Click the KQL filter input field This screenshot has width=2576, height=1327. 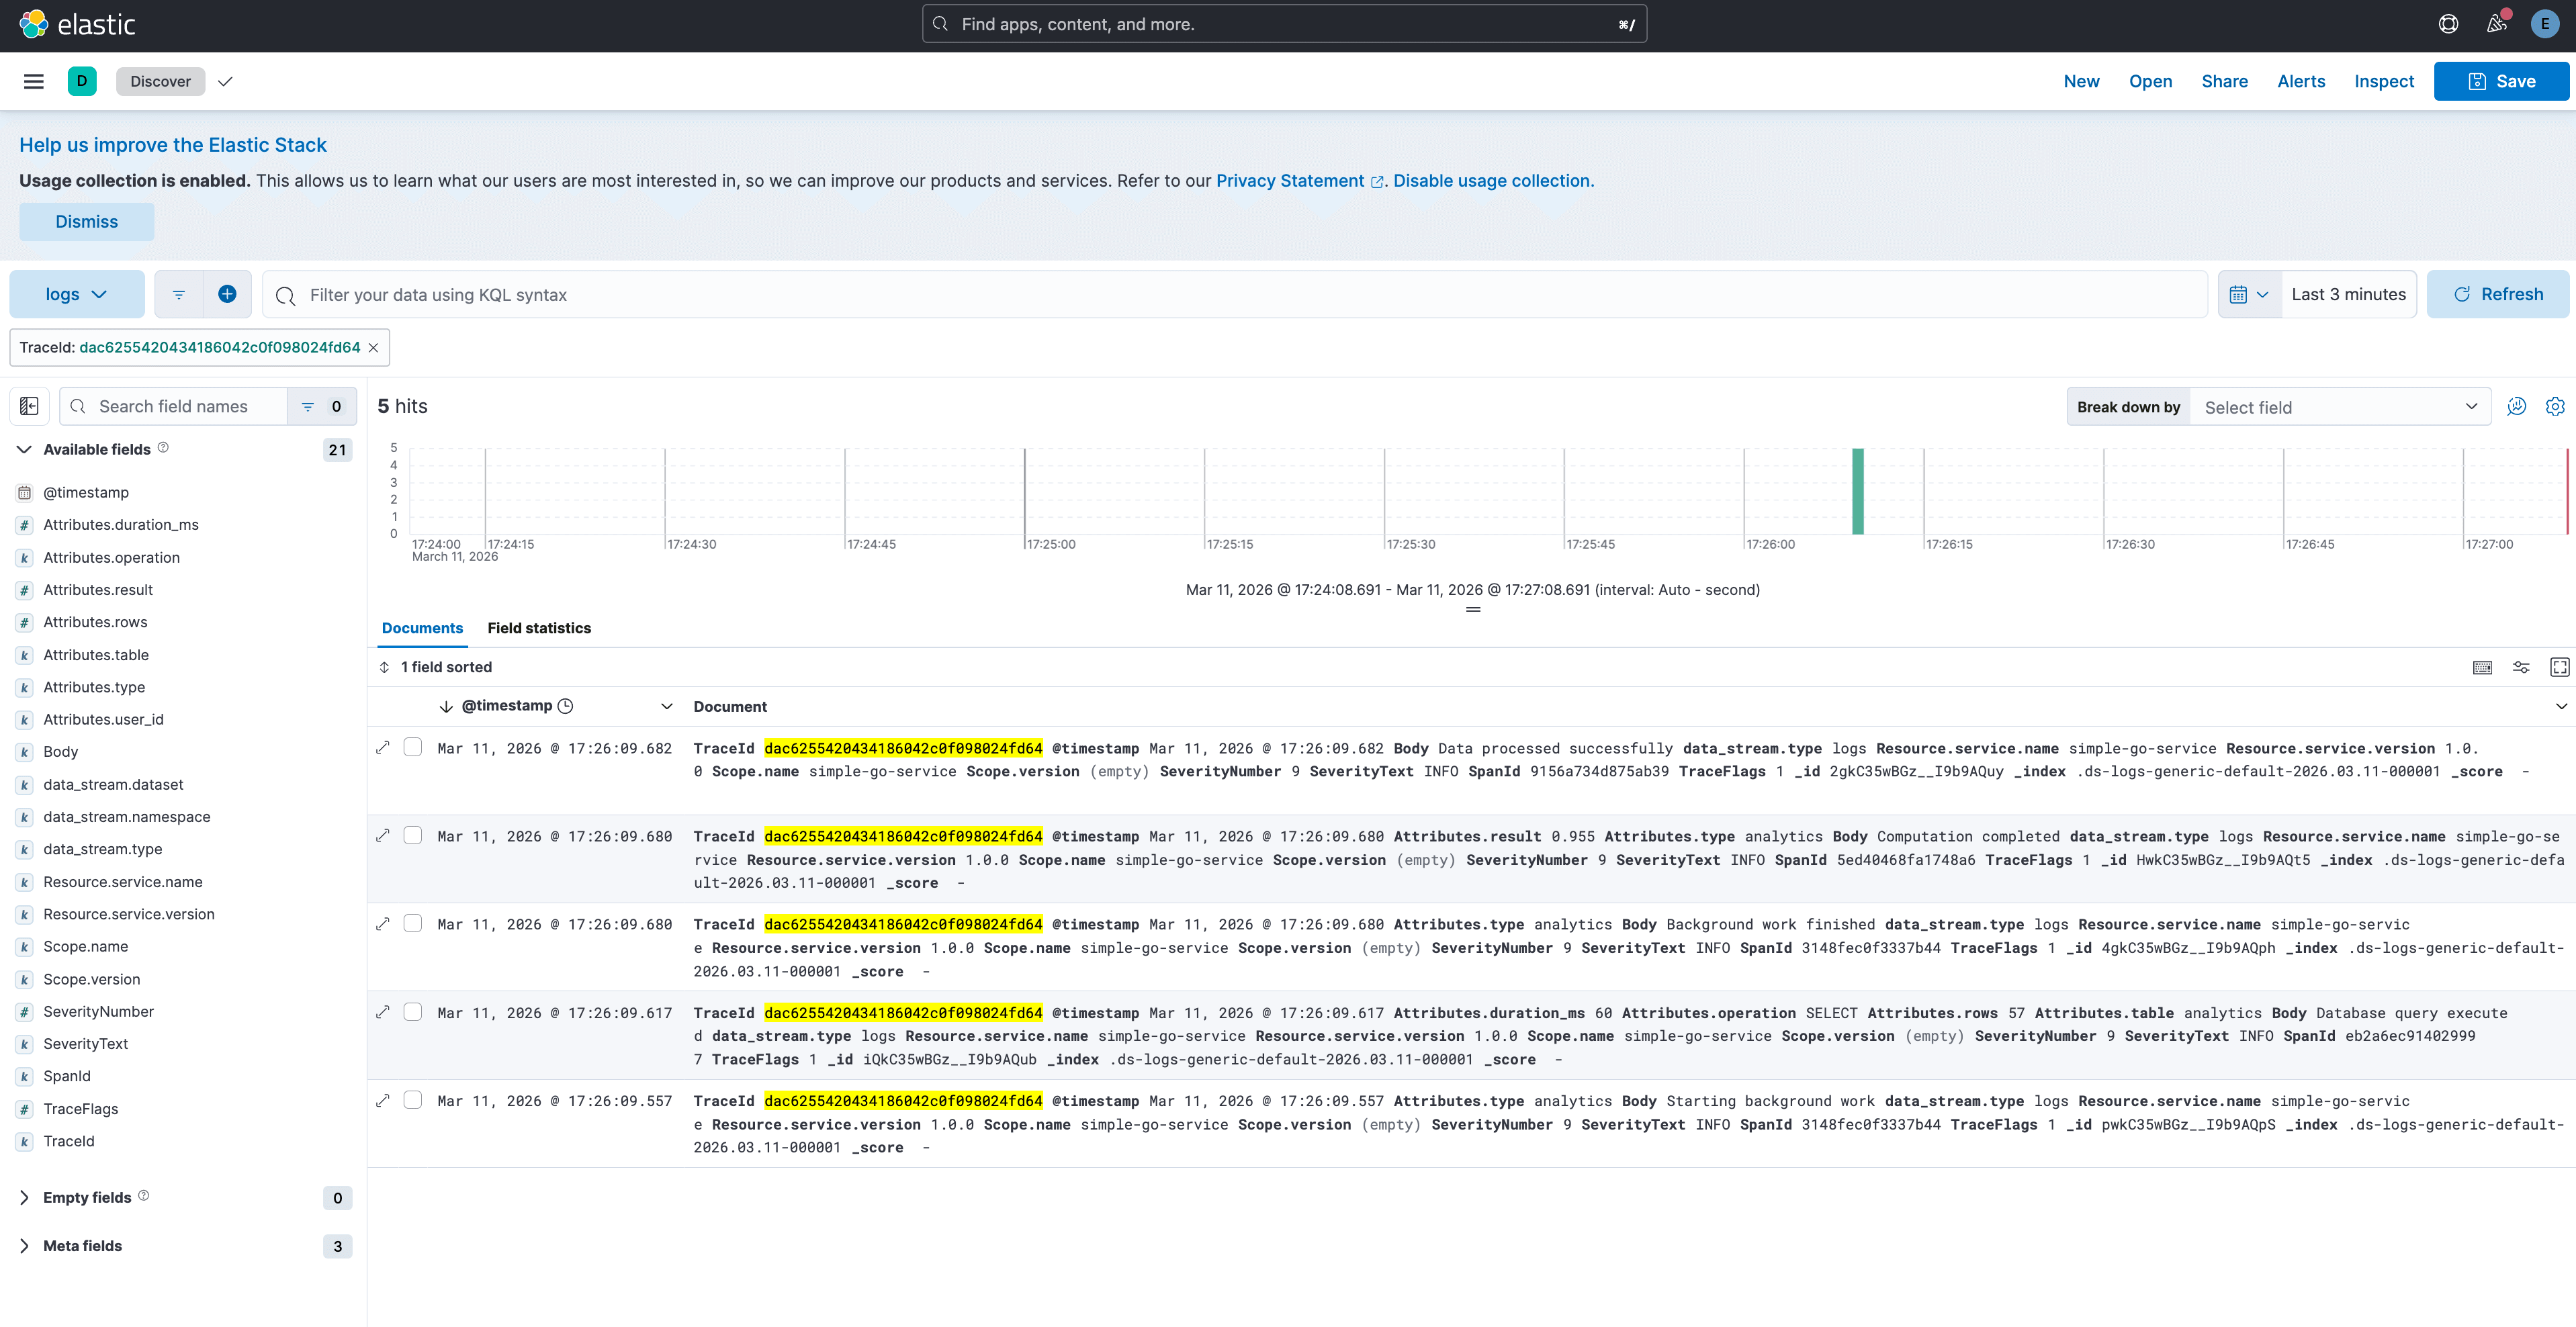click(x=800, y=294)
